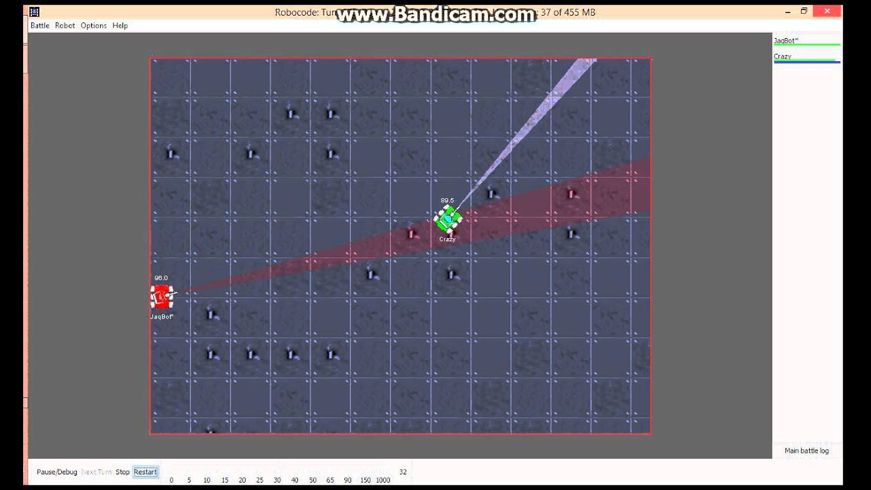Click the JaqBot* name label under red tank
The height and width of the screenshot is (490, 871).
click(x=162, y=316)
